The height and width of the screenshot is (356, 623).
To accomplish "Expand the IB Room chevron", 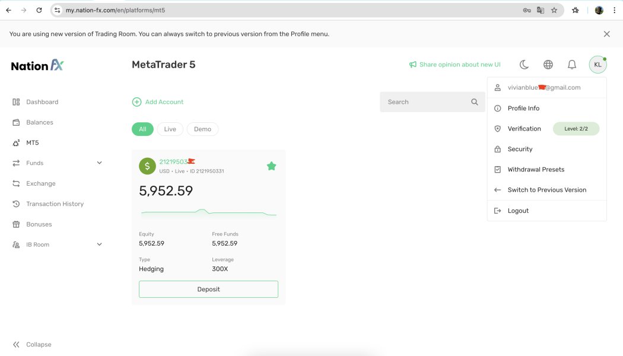I will tap(99, 244).
